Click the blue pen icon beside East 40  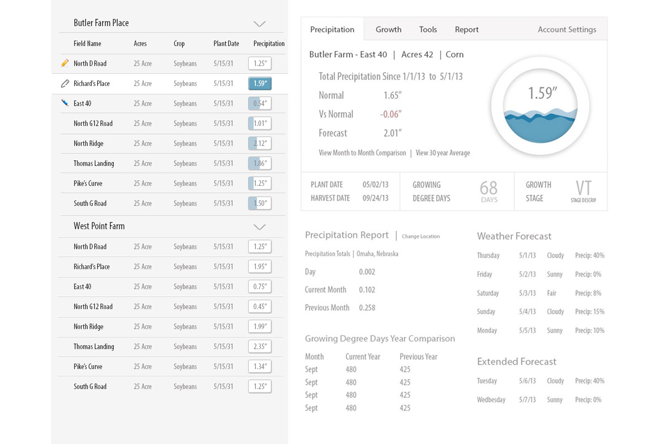tap(65, 103)
